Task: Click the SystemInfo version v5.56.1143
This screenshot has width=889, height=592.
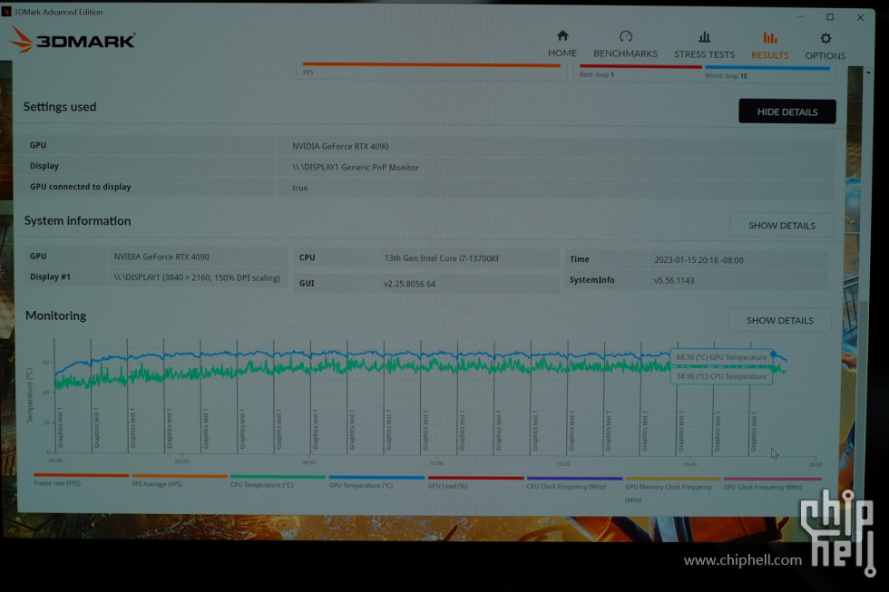Action: 673,280
